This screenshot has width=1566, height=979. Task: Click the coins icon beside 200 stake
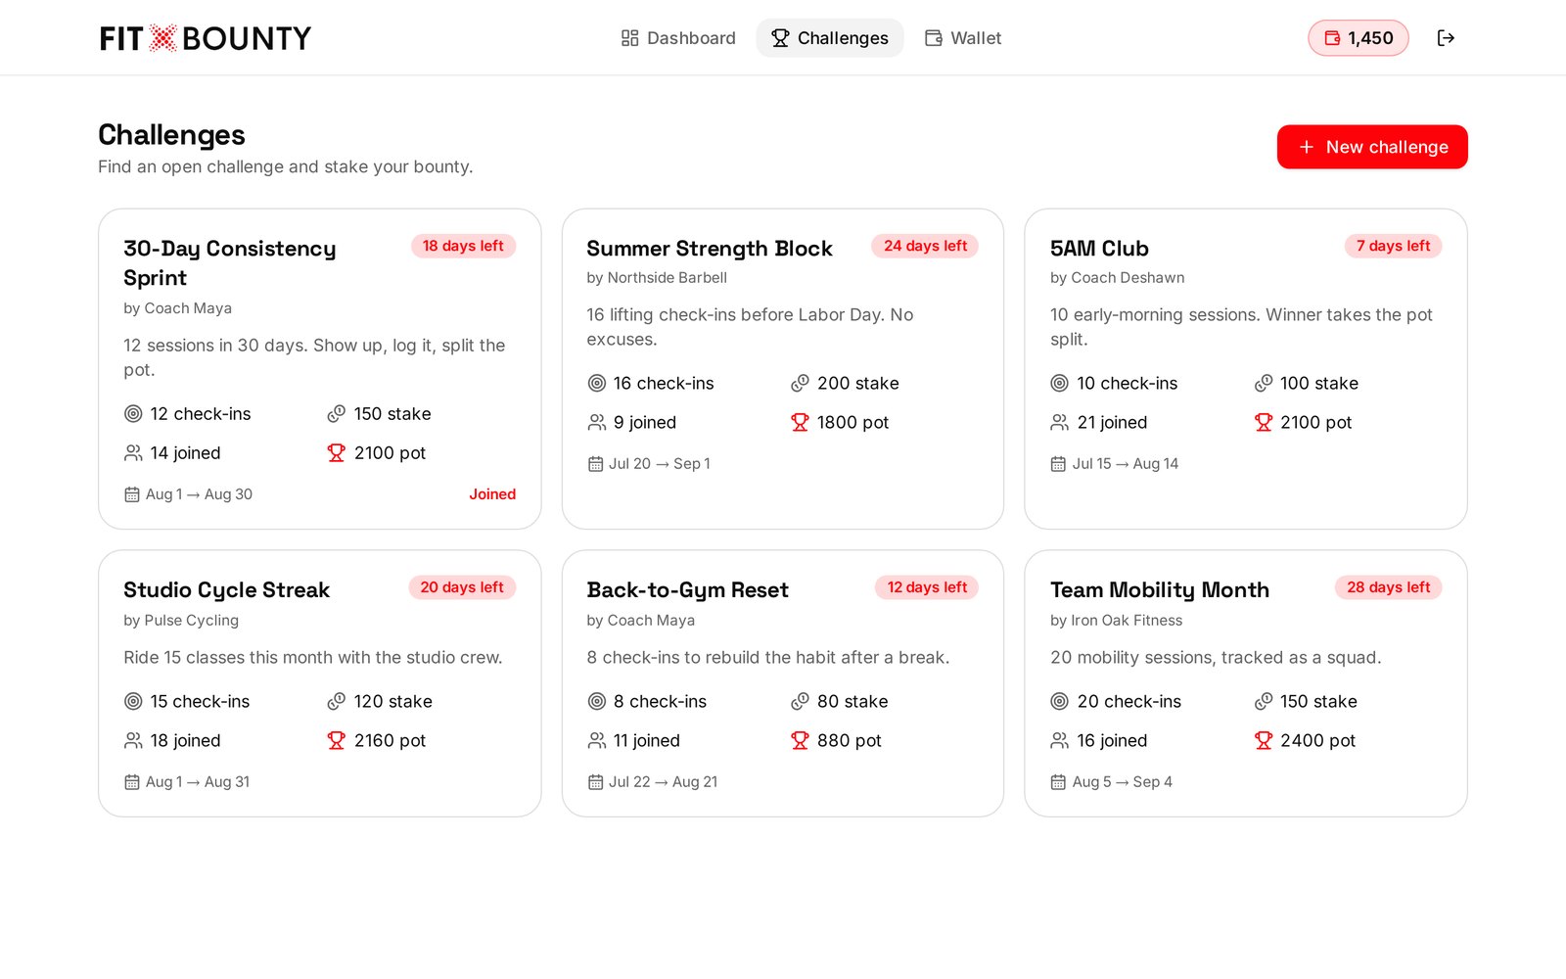pyautogui.click(x=800, y=384)
